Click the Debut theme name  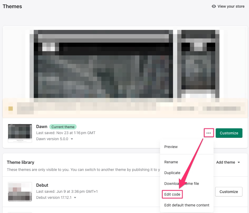coord(42,185)
